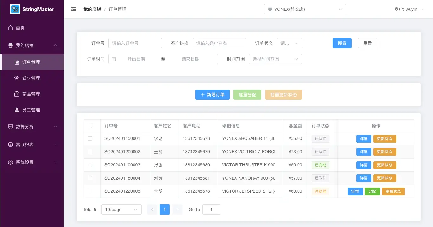
Task: Check the box for order SO202401150001
Action: pos(90,138)
